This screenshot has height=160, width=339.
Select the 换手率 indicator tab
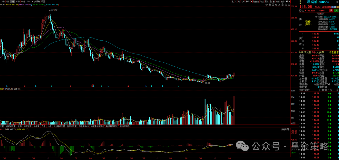pyautogui.click(x=36, y=126)
